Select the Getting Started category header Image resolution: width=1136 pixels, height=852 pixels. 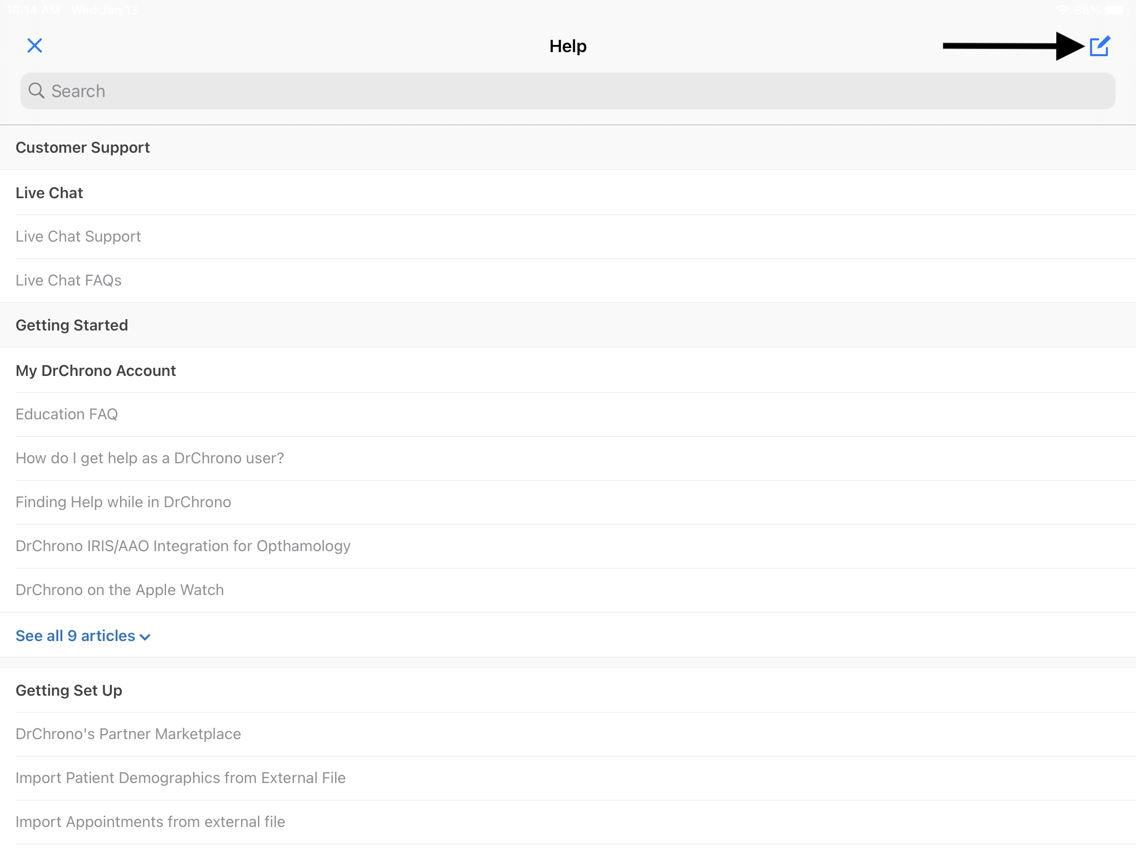pos(567,325)
